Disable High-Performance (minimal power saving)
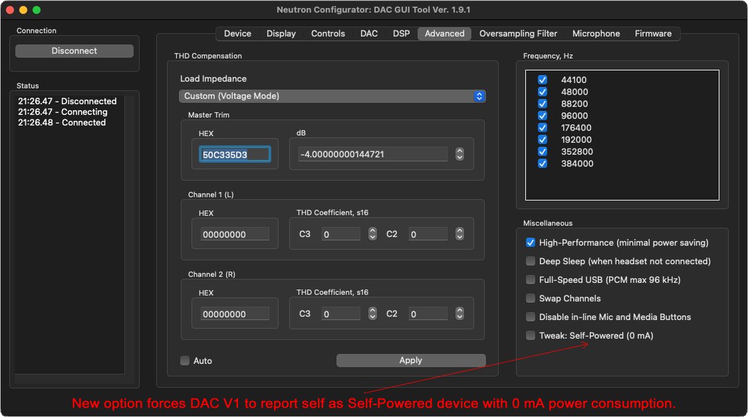Image resolution: width=748 pixels, height=417 pixels. [x=531, y=242]
